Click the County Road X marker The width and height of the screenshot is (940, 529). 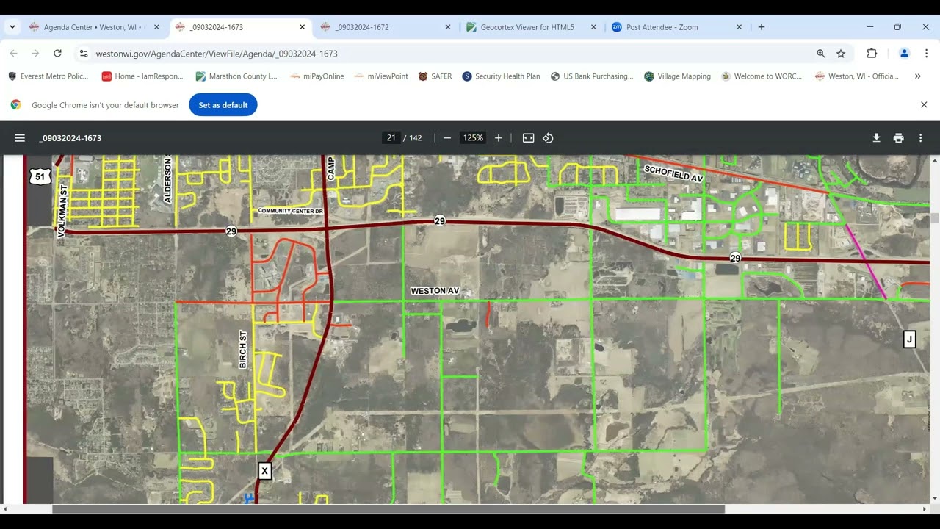[264, 470]
